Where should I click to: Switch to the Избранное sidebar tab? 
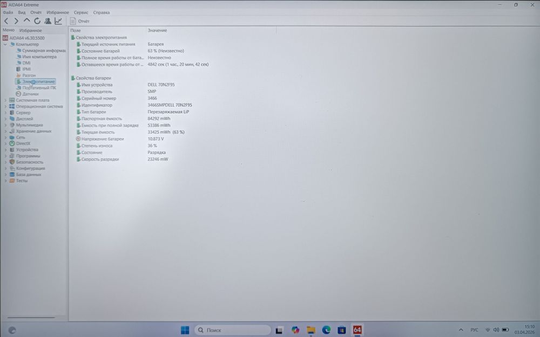pos(30,31)
